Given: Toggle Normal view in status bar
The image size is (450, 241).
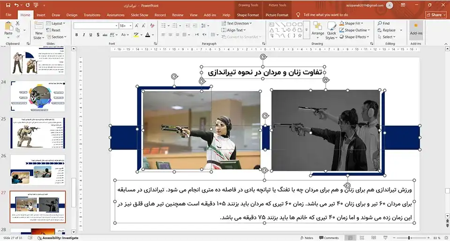Looking at the screenshot, I should tap(350, 238).
